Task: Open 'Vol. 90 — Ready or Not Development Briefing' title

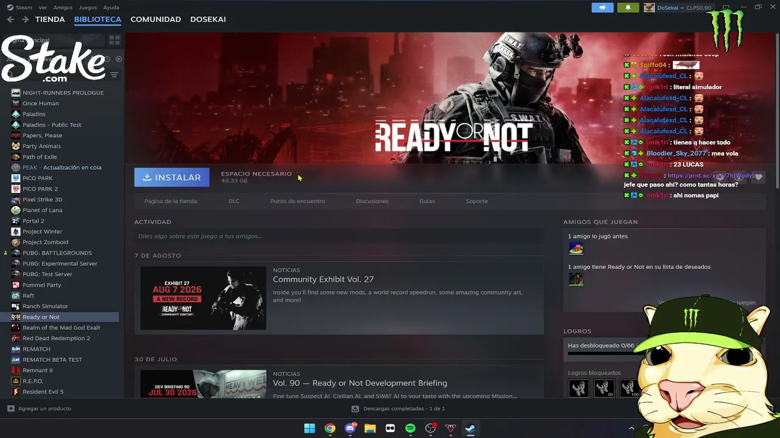Action: (x=360, y=383)
